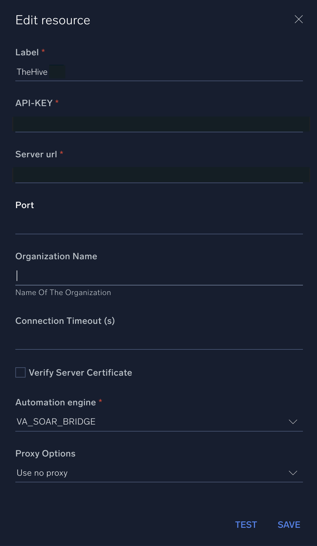Click the Server url input field
This screenshot has height=546, width=317.
160,175
